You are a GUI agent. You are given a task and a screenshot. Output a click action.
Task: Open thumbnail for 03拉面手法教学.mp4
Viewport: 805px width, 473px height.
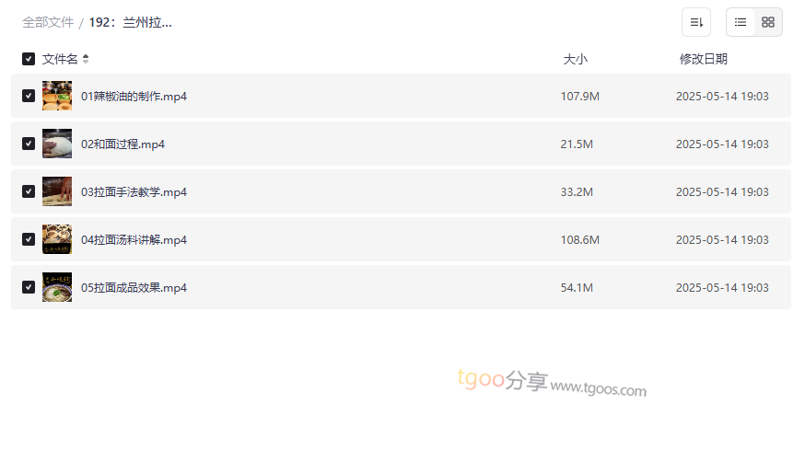tap(57, 191)
